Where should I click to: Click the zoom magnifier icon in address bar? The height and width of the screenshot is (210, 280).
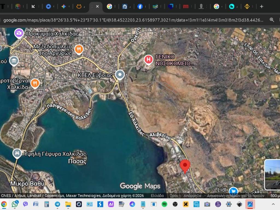click(x=272, y=20)
